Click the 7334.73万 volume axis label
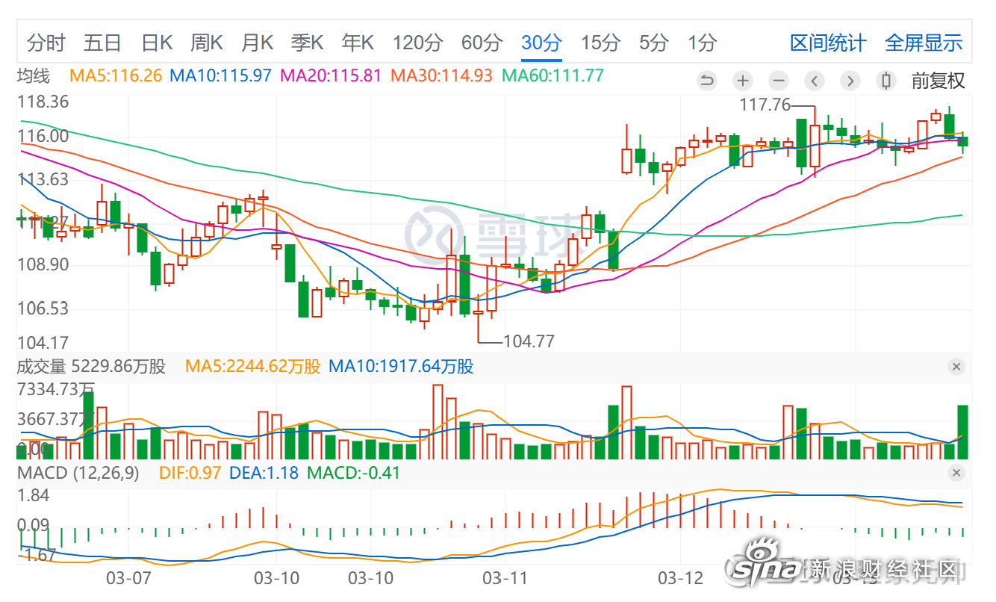 [x=56, y=388]
